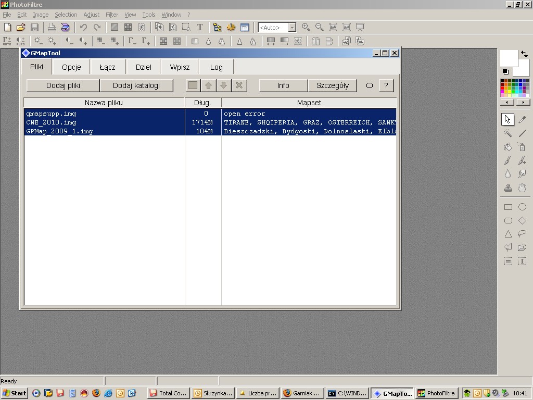Click the Open file folder icon
The image size is (533, 400).
tap(21, 27)
